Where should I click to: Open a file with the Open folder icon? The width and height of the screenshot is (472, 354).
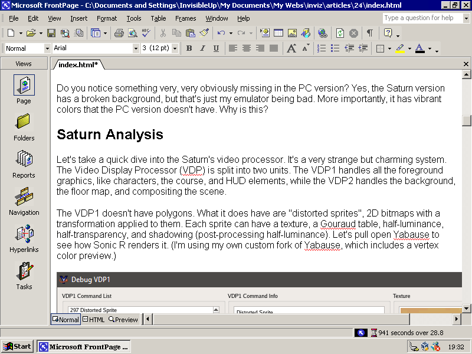point(31,33)
